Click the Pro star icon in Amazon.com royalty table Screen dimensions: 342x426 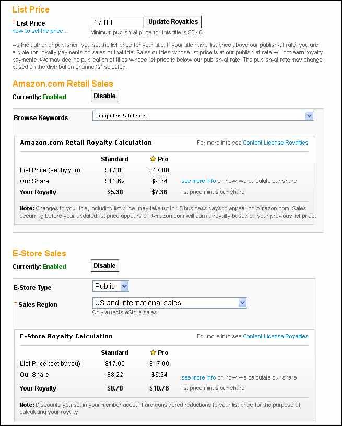tap(153, 159)
